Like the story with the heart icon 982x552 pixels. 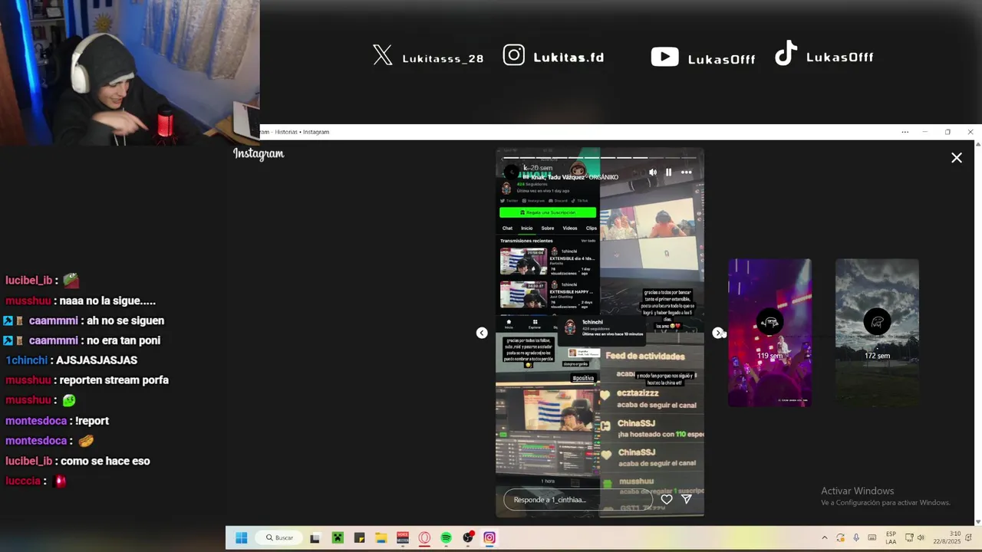click(667, 499)
